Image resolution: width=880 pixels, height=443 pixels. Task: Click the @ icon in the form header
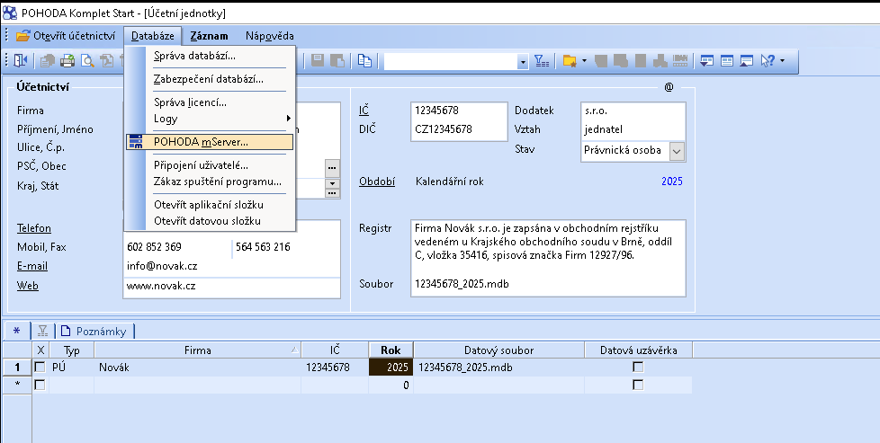pos(669,87)
